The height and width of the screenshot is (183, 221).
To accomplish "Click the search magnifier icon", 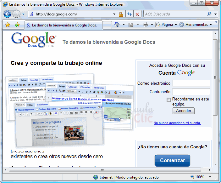I will tap(209, 14).
